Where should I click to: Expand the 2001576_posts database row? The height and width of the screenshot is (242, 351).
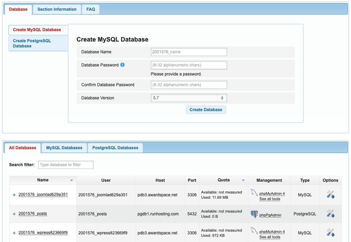14,214
